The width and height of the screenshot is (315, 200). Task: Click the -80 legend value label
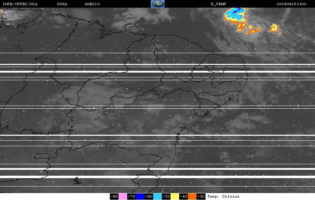pyautogui.click(x=114, y=197)
